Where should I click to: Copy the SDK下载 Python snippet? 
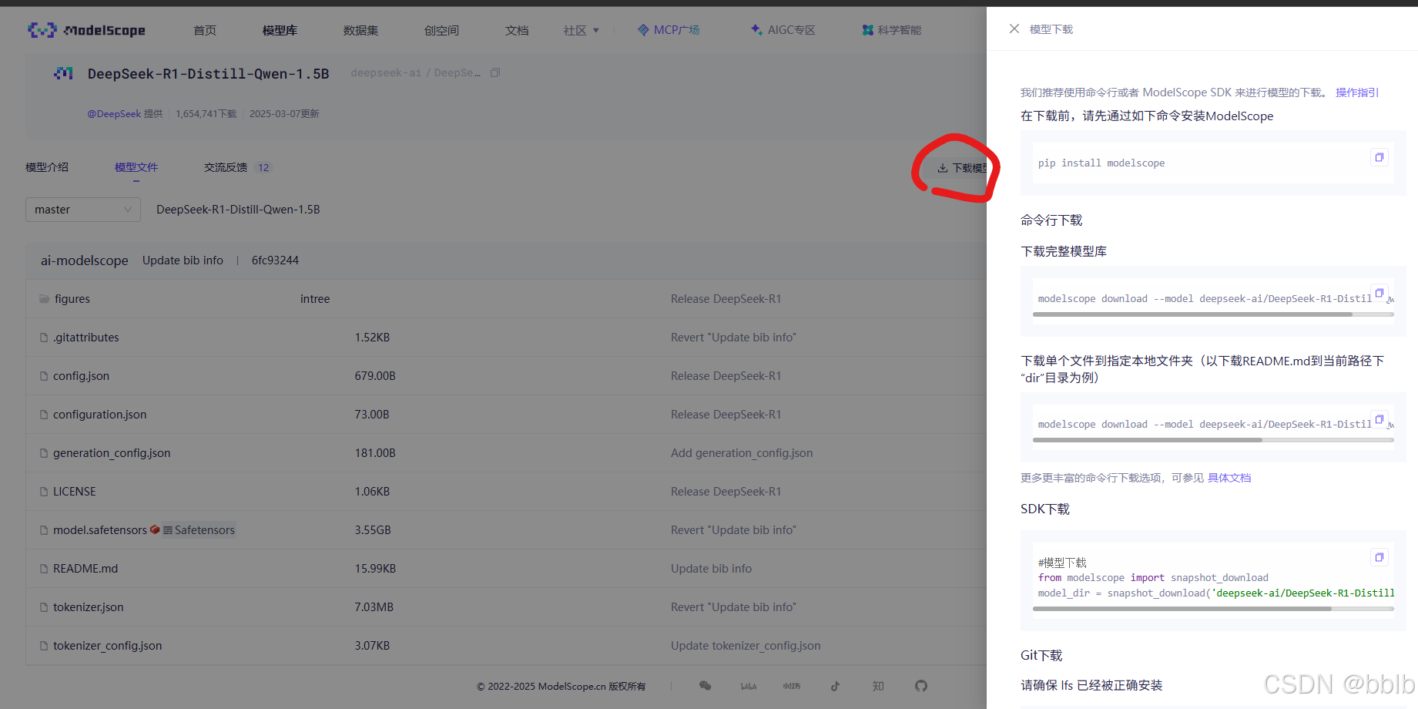1379,557
